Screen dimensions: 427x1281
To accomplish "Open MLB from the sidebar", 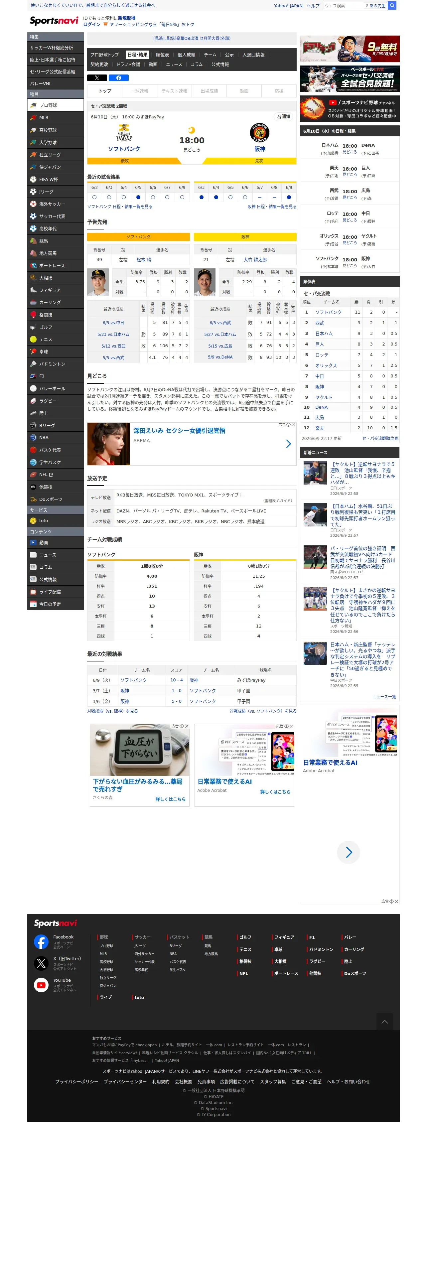I will click(x=55, y=118).
